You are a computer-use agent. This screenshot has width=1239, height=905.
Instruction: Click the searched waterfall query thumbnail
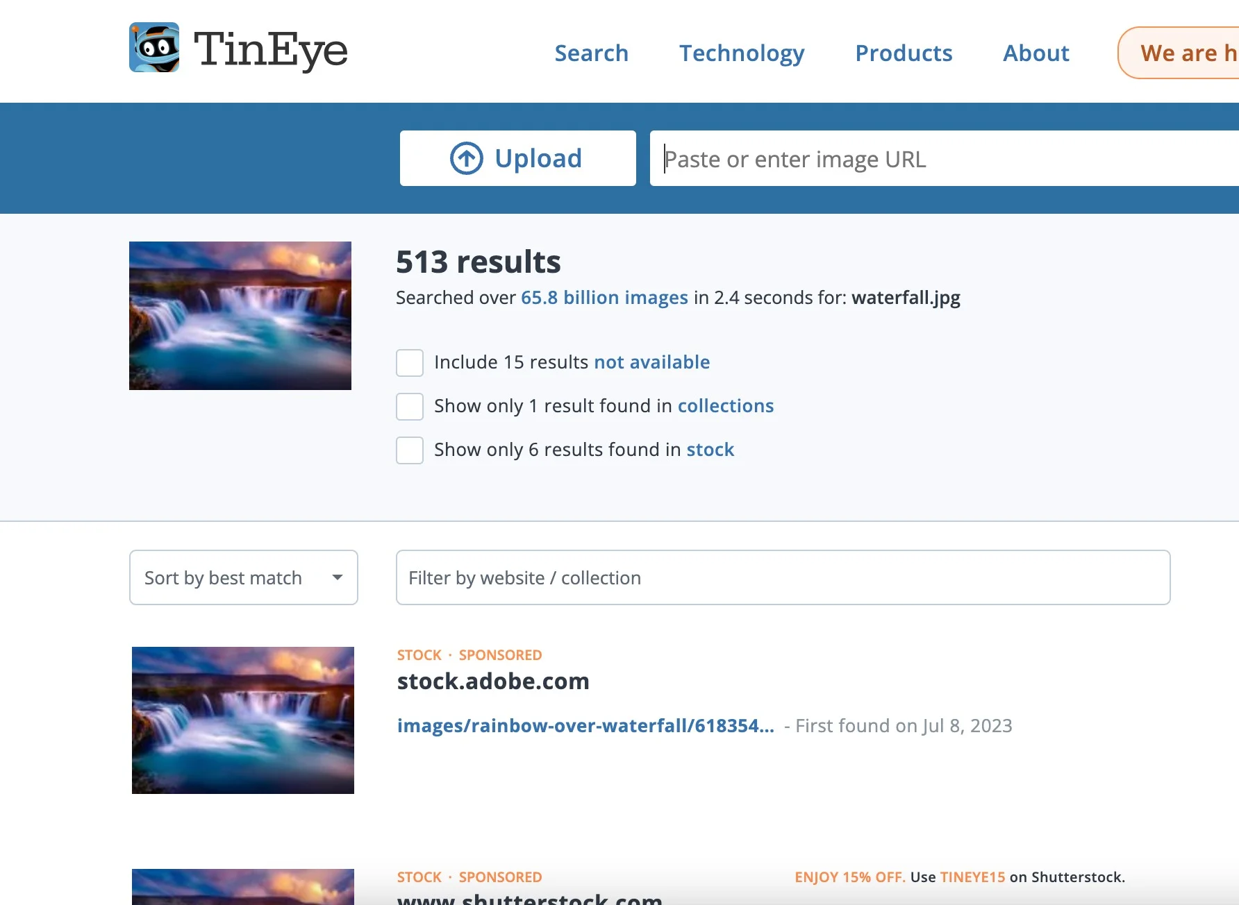(240, 315)
